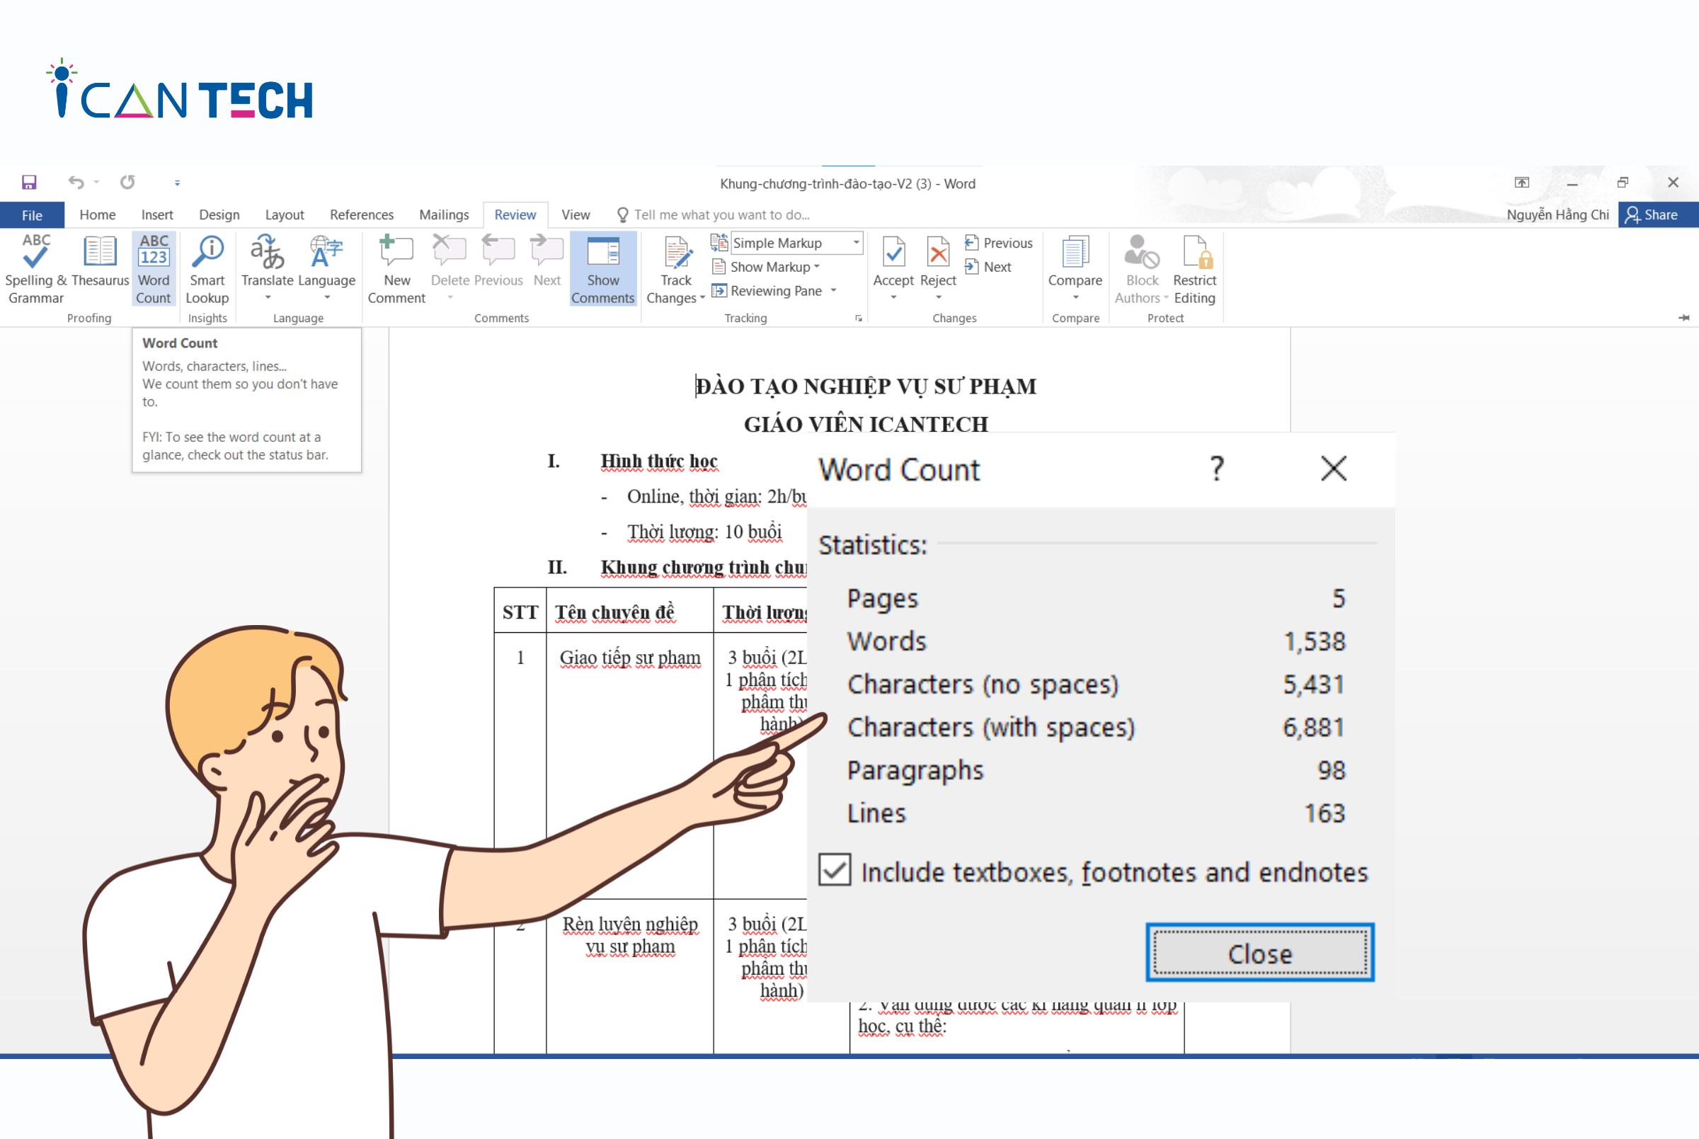Click the Thesaurus icon
1699x1139 pixels.
tap(101, 262)
